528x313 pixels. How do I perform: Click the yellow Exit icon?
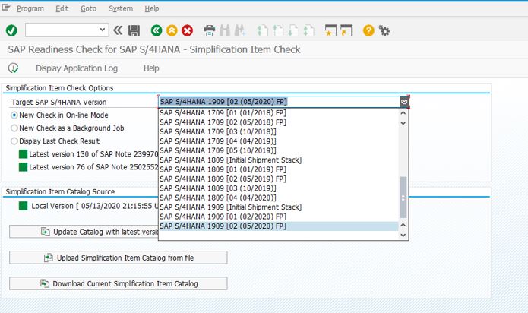[172, 30]
